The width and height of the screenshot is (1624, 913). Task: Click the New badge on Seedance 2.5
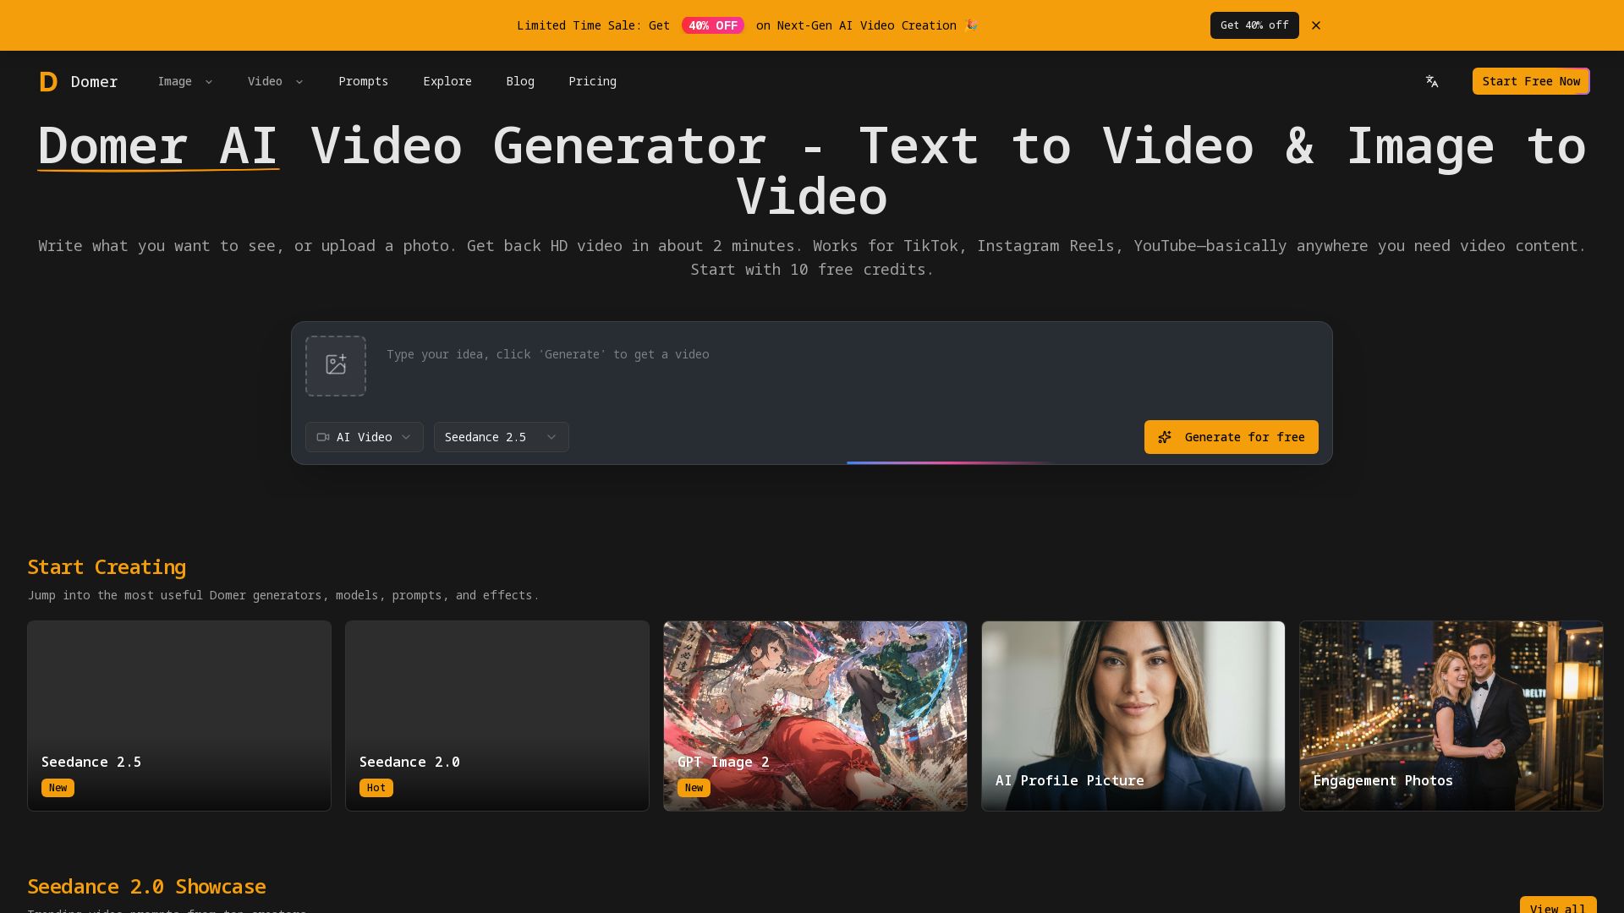click(x=58, y=788)
